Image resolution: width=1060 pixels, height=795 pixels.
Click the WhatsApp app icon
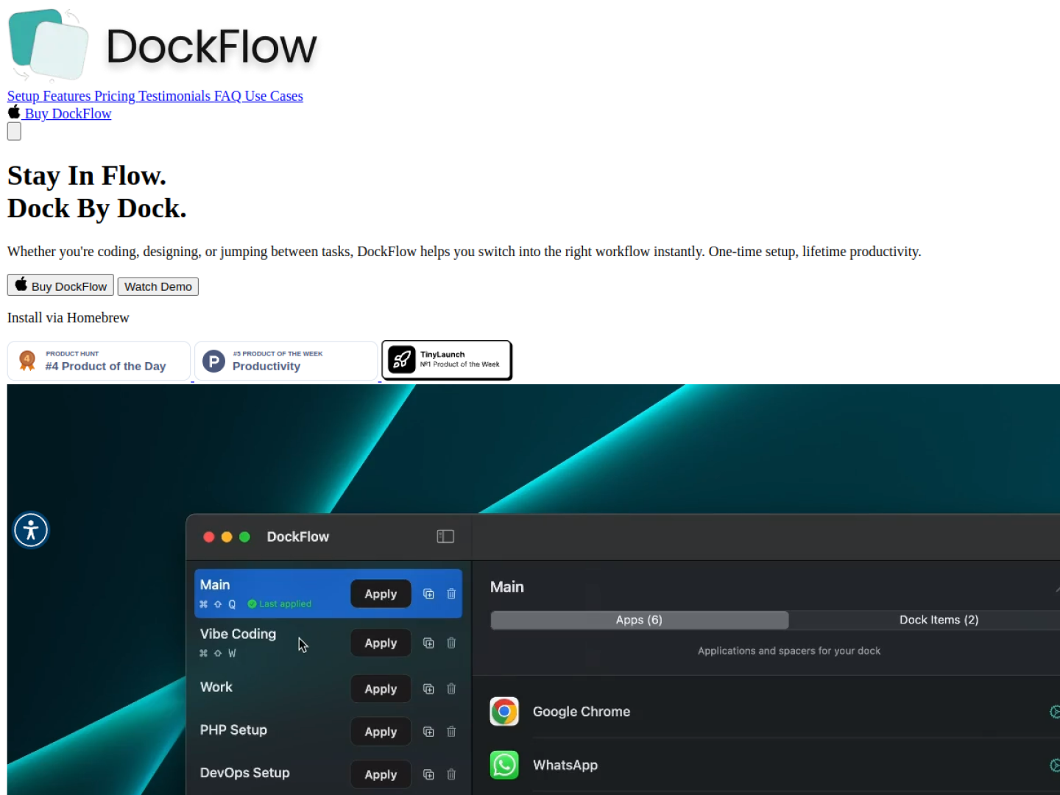pos(504,766)
